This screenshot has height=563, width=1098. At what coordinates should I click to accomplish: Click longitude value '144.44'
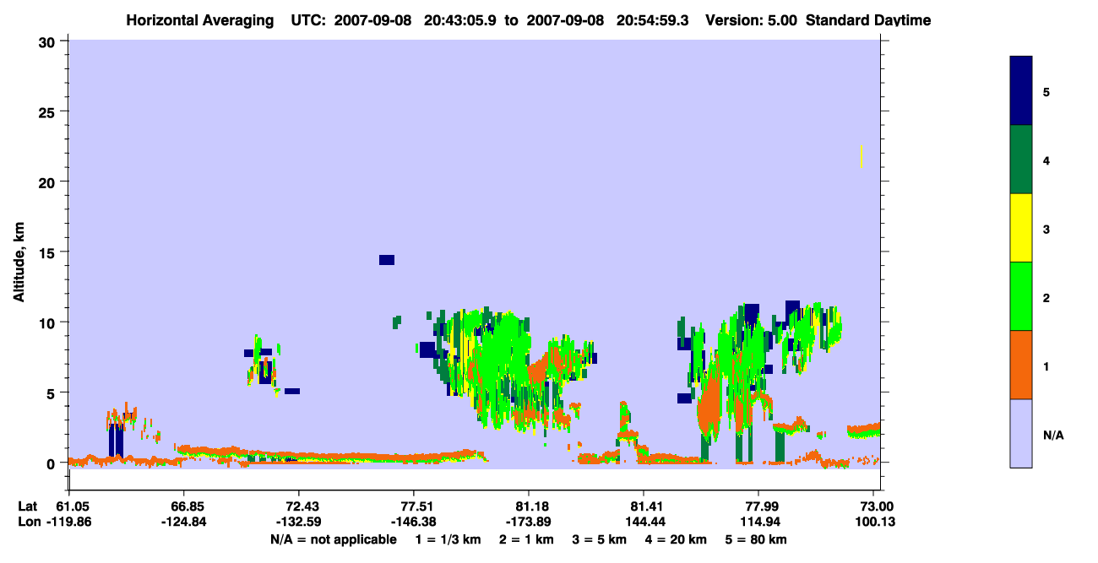pyautogui.click(x=644, y=521)
